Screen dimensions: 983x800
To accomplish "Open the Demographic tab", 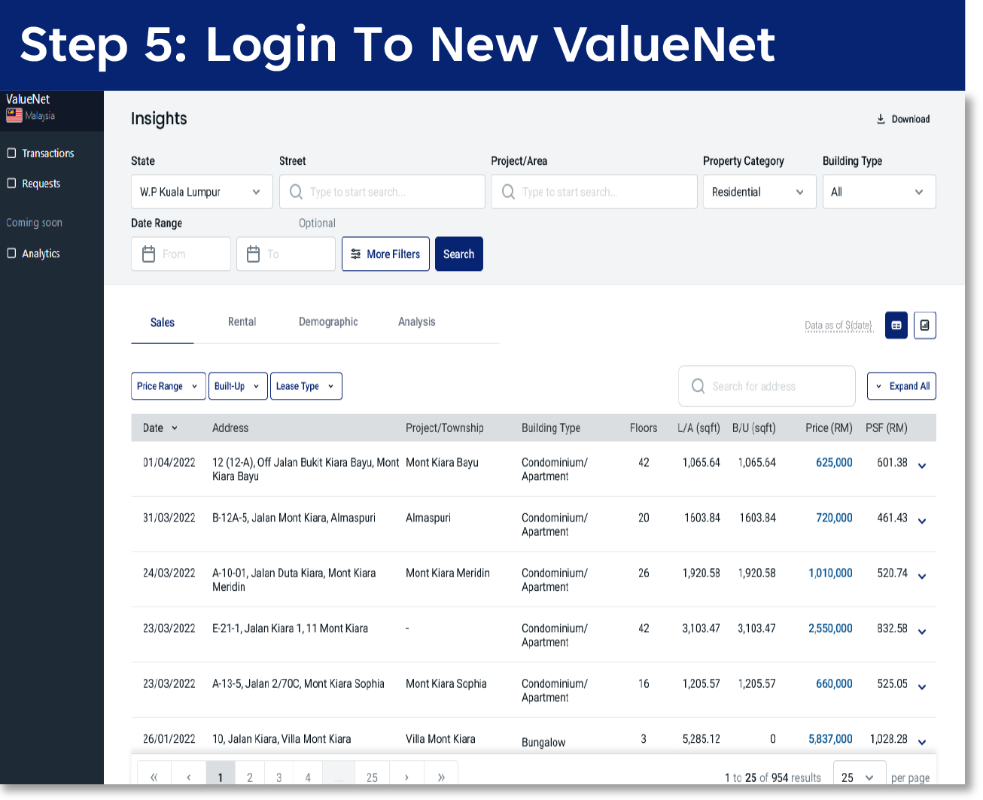I will click(x=328, y=321).
